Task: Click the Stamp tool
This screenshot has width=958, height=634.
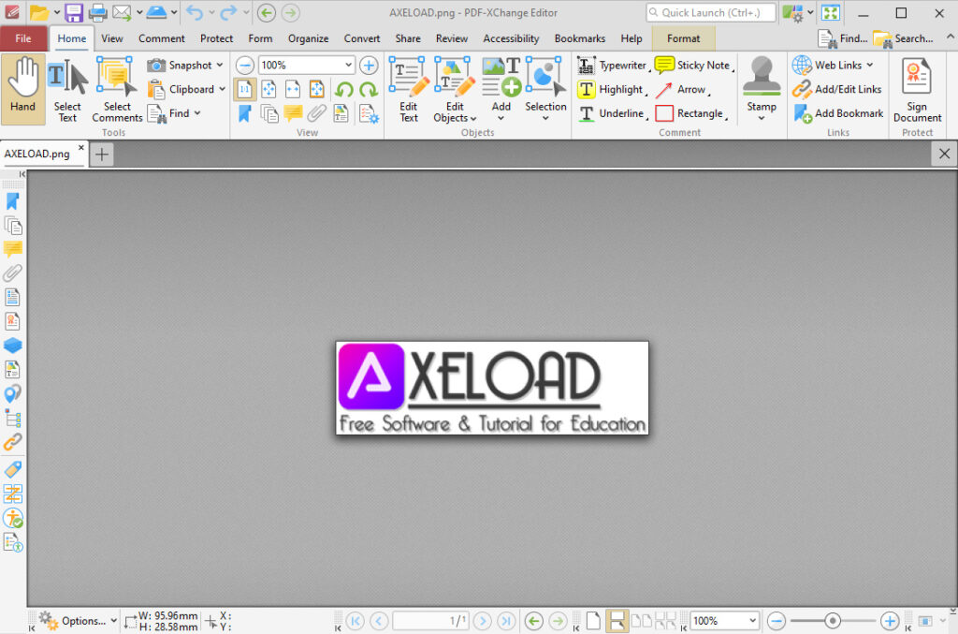Action: (762, 89)
